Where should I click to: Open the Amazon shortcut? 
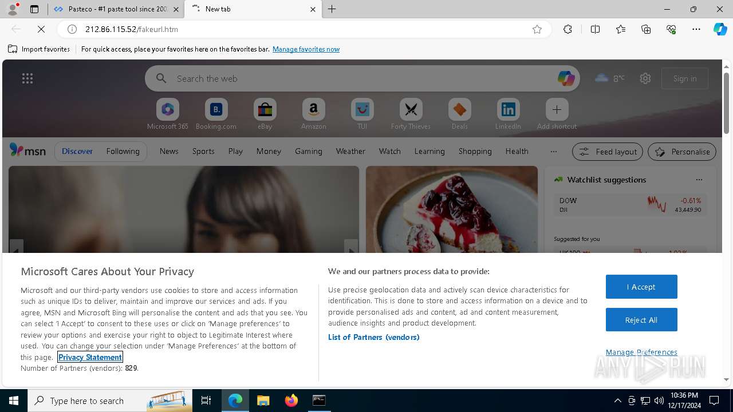tap(313, 114)
